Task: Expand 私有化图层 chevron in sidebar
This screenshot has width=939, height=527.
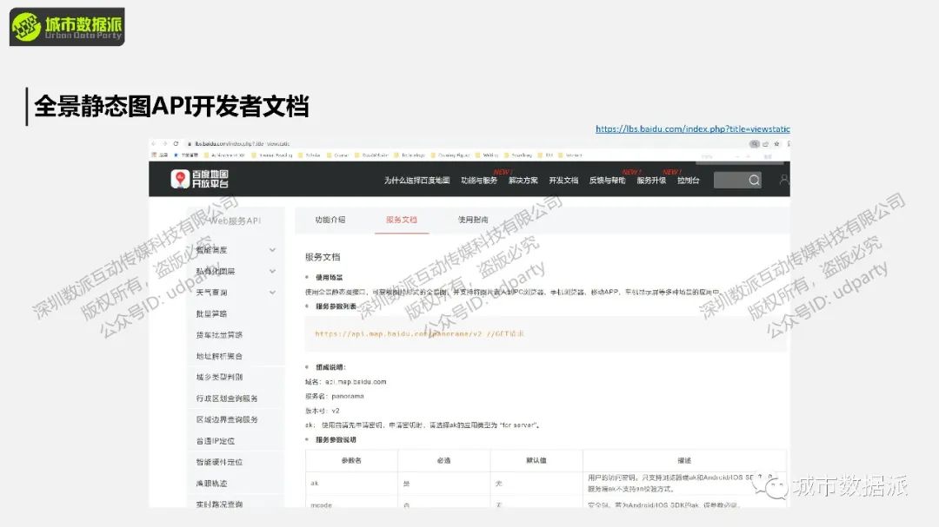Action: (272, 271)
